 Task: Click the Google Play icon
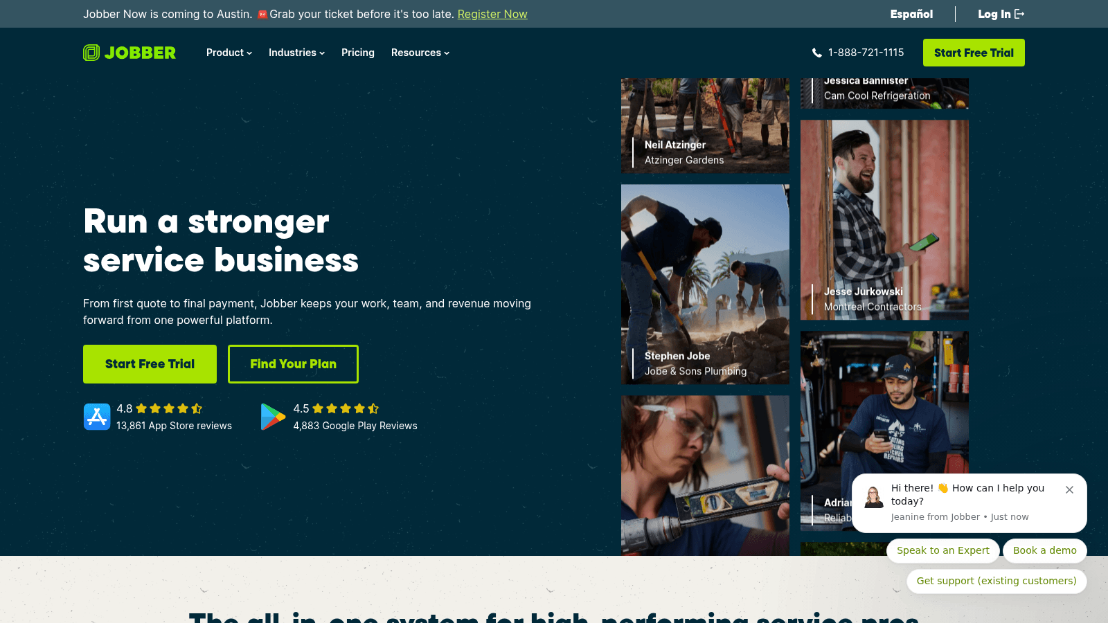(x=273, y=417)
